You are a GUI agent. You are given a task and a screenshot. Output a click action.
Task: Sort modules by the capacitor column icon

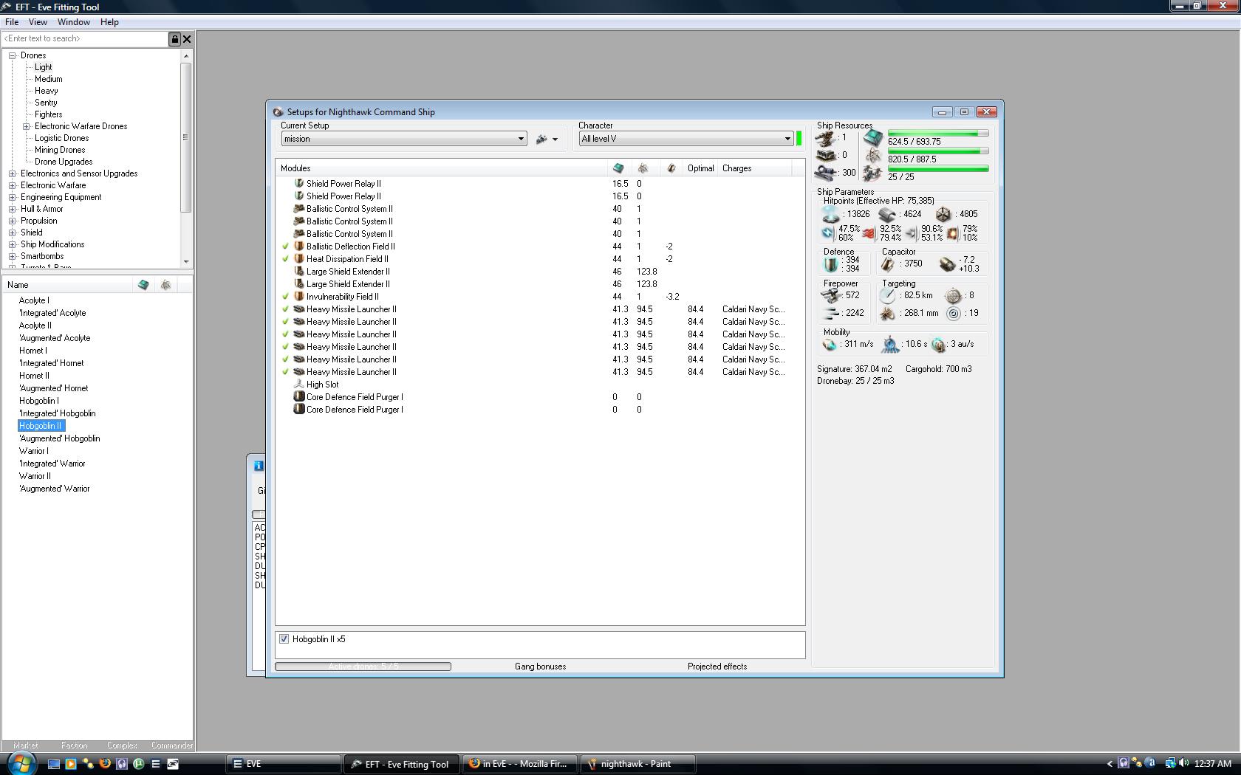(671, 168)
